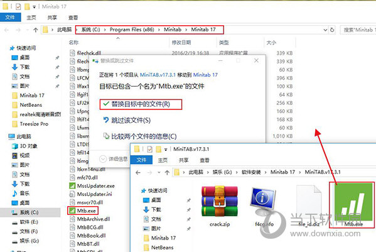This screenshot has height=252, width=376.
Task: Open the Minitab 17 destination link in dialog
Action: (205, 75)
